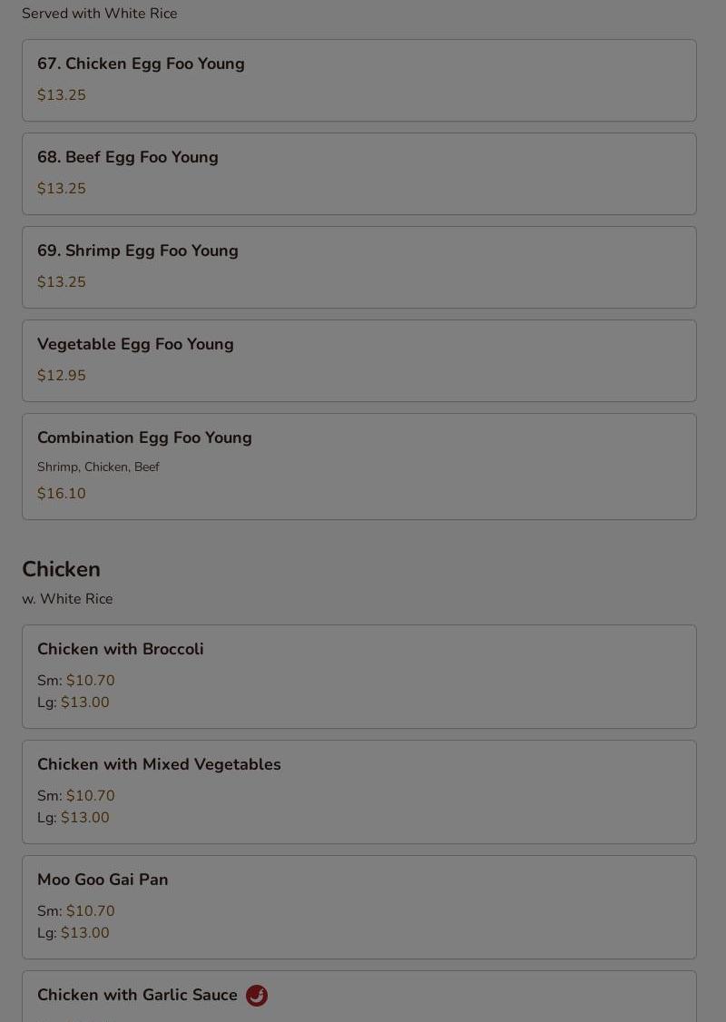Click Lg: $13.00 under Chicken with Mixed Vegetables

pos(73,818)
